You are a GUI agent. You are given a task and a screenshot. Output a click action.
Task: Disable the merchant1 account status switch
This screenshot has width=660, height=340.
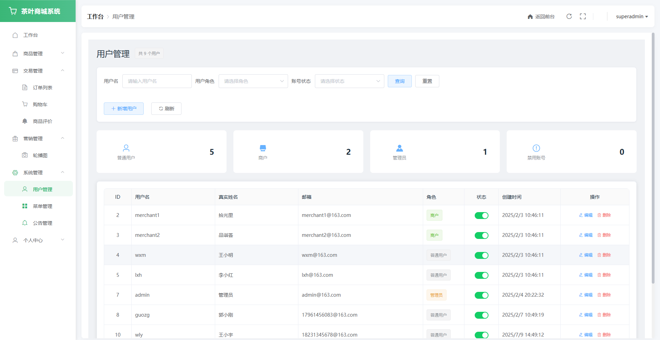[x=481, y=216]
